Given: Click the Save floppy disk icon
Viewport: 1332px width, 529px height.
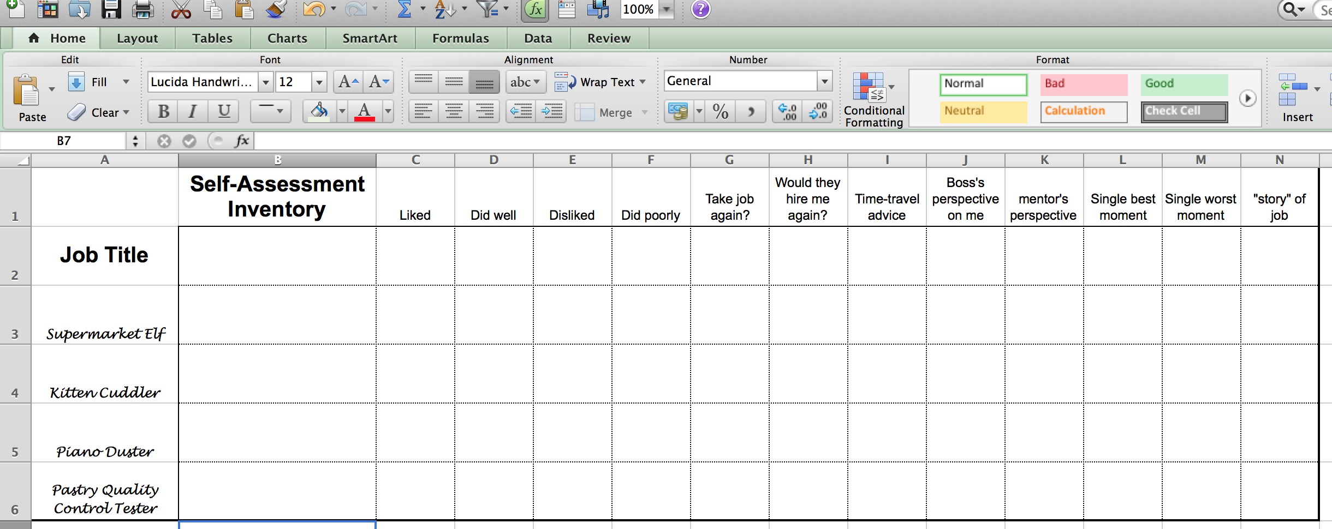Looking at the screenshot, I should (x=111, y=9).
